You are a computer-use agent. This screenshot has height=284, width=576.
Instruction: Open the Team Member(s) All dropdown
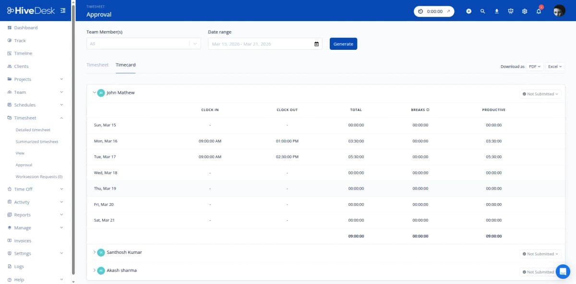pyautogui.click(x=143, y=44)
